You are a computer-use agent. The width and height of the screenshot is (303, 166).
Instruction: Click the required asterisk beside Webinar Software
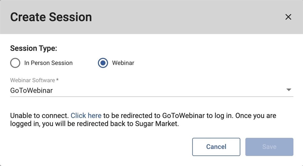click(x=57, y=80)
